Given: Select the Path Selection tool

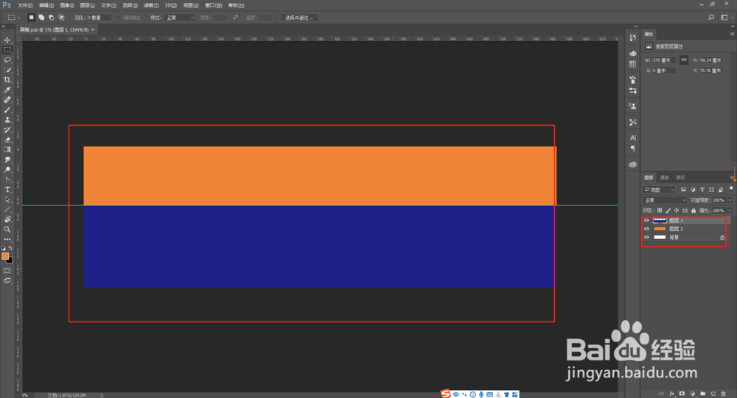Looking at the screenshot, I should pos(7,199).
